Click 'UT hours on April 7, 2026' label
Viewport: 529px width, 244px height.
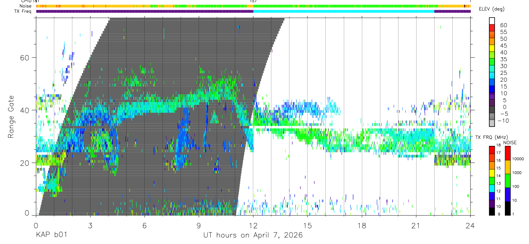click(253, 235)
